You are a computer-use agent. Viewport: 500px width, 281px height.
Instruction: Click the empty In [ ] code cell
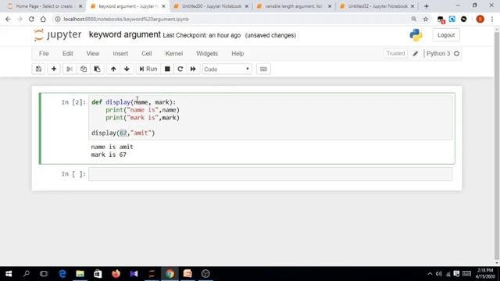270,174
